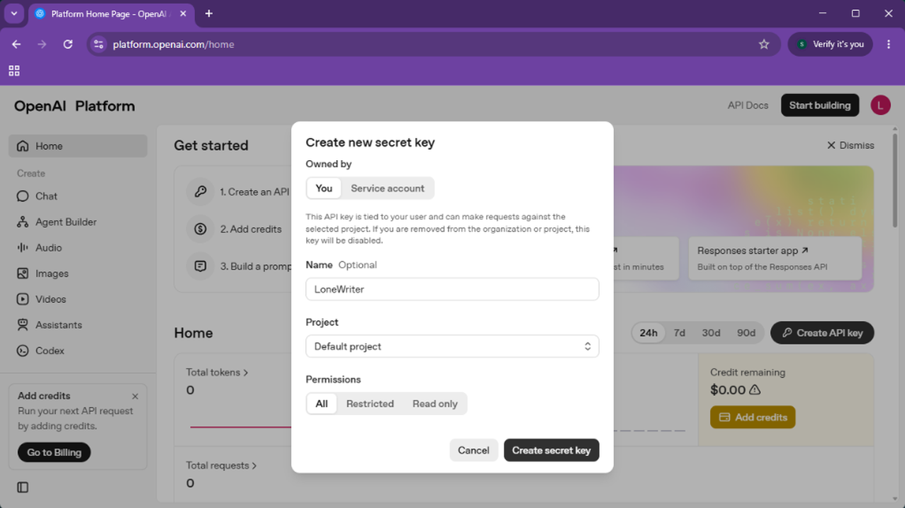This screenshot has width=905, height=508.
Task: Click the user avatar L icon
Action: coord(880,106)
